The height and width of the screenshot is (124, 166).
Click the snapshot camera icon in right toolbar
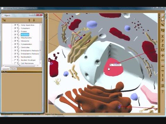(163, 30)
